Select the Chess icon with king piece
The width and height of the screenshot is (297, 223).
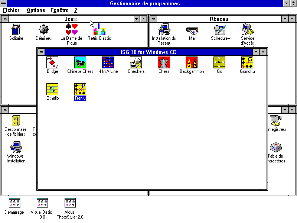(164, 62)
